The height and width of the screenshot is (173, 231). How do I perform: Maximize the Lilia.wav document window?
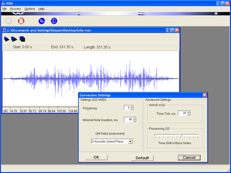pos(172,30)
